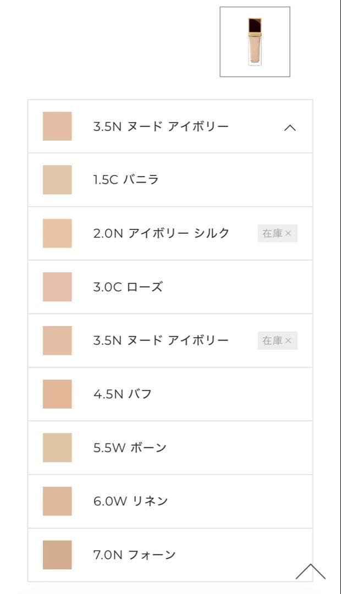
Task: Select the 4.5N バフ shade
Action: click(x=123, y=394)
